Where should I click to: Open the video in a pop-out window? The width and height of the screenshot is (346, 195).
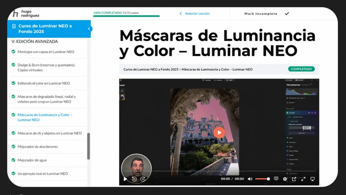click(294, 179)
